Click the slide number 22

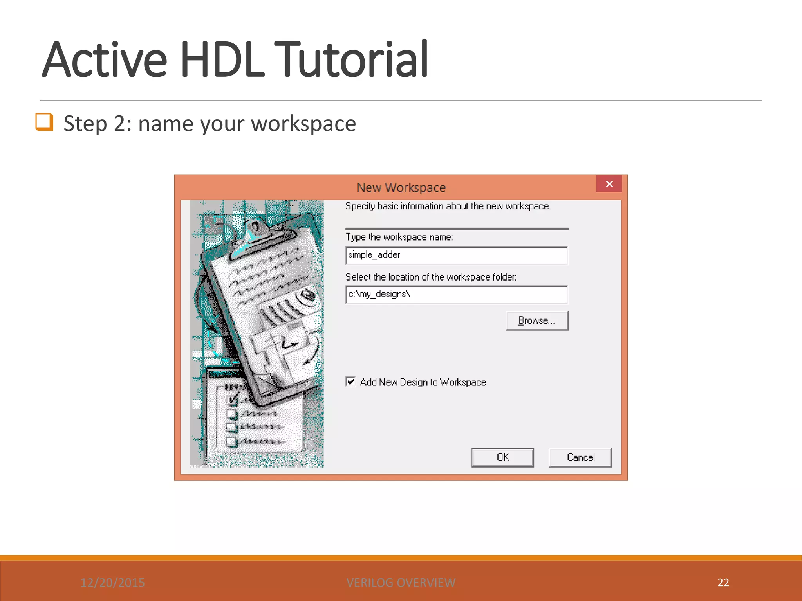coord(723,583)
